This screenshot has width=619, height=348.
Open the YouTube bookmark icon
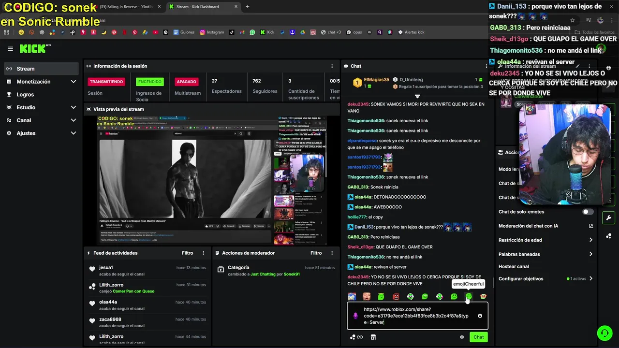155,32
